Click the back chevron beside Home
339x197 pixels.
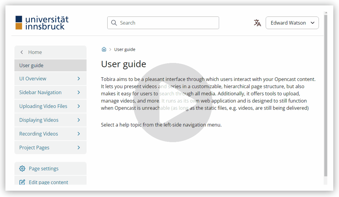click(x=22, y=52)
